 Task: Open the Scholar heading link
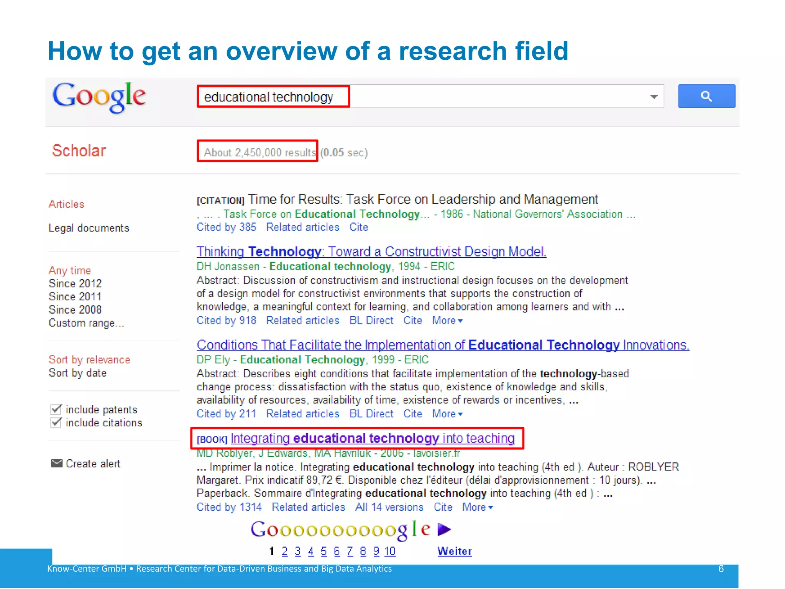click(x=79, y=151)
